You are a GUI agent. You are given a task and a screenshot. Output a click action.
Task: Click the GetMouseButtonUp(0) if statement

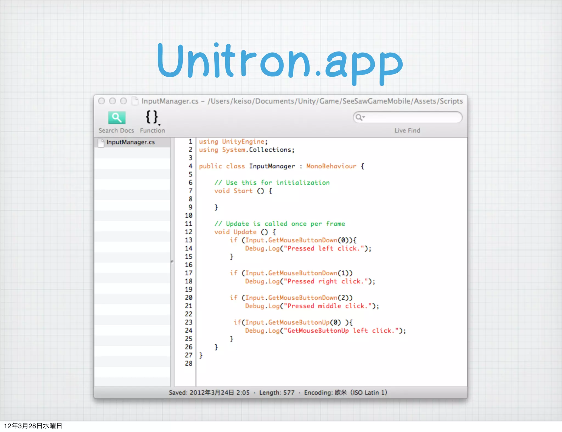tap(293, 322)
